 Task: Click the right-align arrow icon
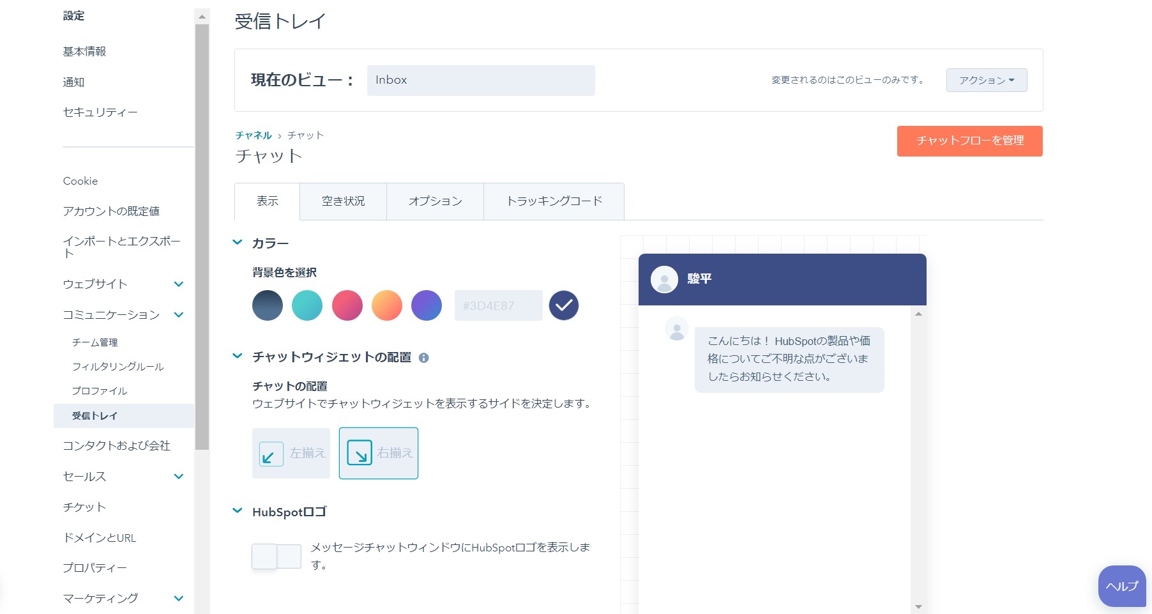[x=360, y=453]
